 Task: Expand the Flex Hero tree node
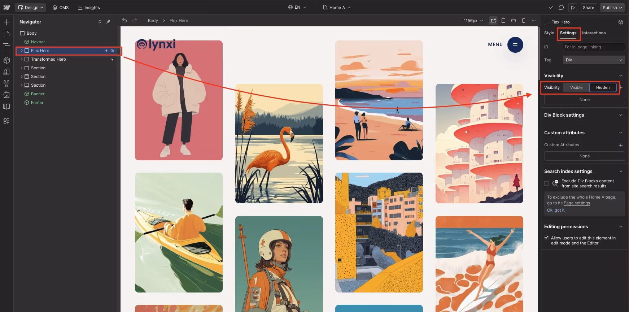[x=22, y=51]
